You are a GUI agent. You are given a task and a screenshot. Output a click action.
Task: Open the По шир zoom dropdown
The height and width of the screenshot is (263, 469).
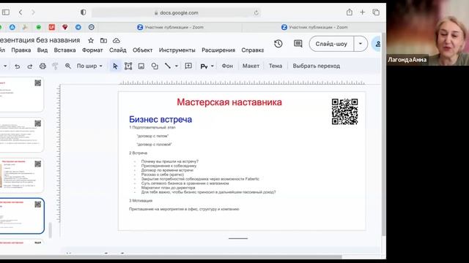(x=89, y=66)
